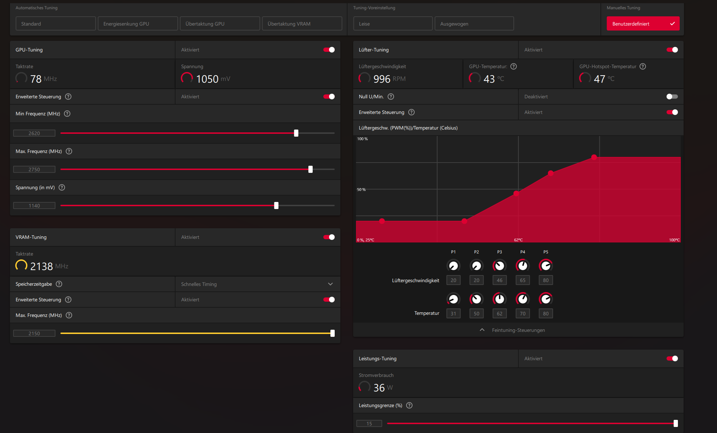Viewport: 717px width, 433px height.
Task: Click the Max. Frequenz GPU slider handle
Action: click(311, 169)
